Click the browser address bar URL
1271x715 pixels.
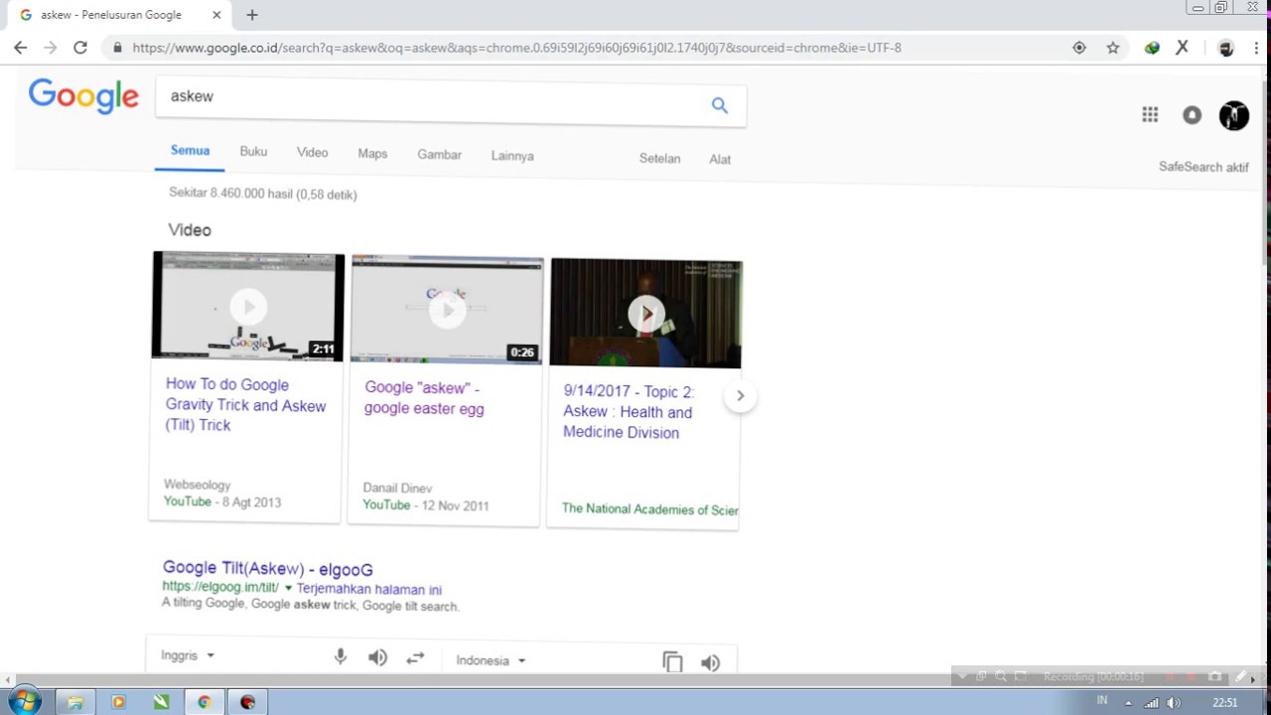516,48
